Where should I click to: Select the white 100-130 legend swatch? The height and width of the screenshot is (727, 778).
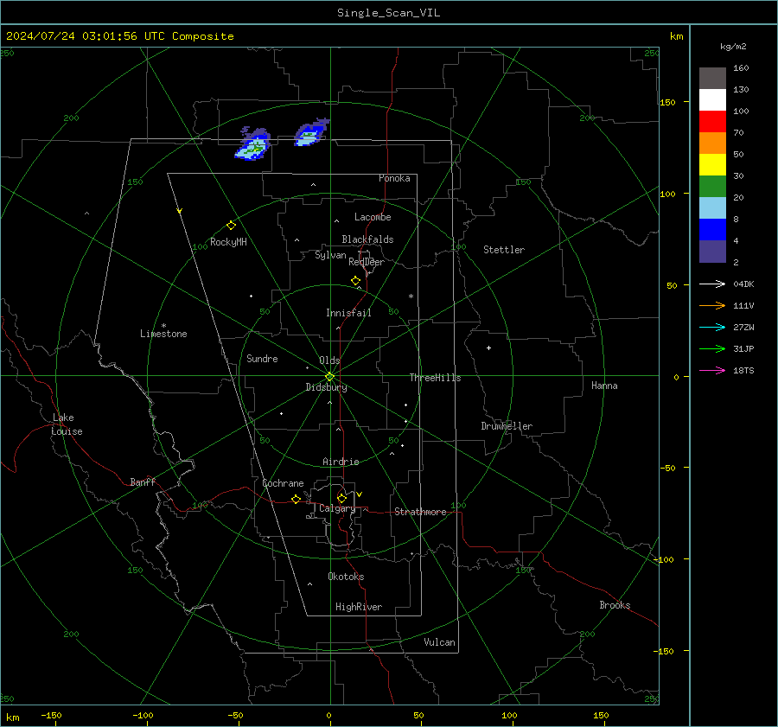[x=712, y=100]
